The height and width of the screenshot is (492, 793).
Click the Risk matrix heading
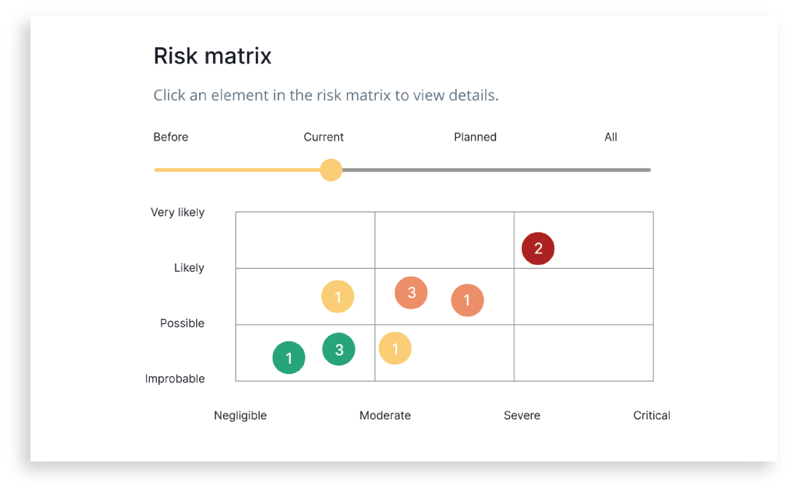213,56
